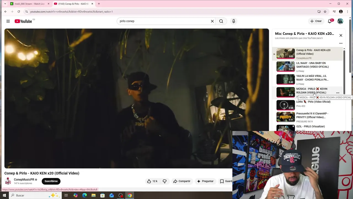Open OBS Studio taskbar icon
353x199 pixels.
121,195
